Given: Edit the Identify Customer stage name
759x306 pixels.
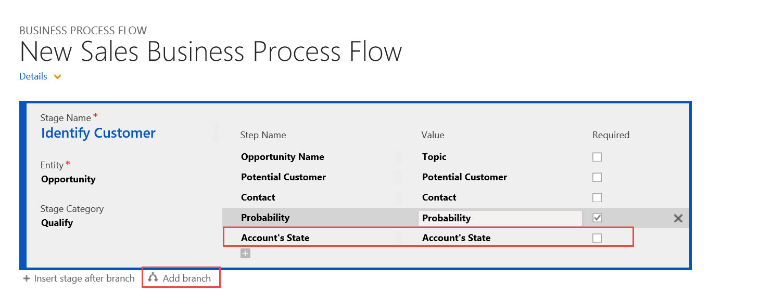Looking at the screenshot, I should click(x=98, y=133).
